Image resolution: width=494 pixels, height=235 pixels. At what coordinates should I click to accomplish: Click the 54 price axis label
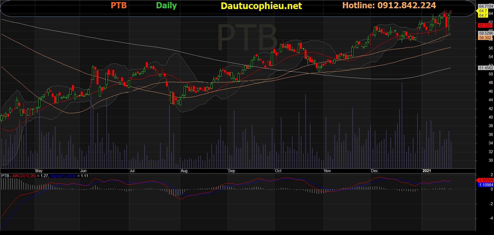coord(491,57)
